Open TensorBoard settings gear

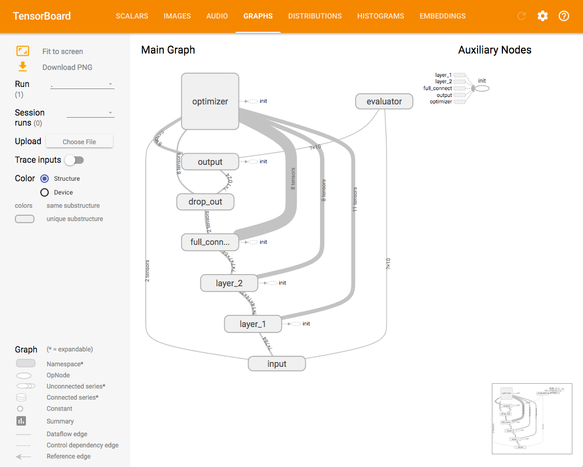(x=543, y=16)
